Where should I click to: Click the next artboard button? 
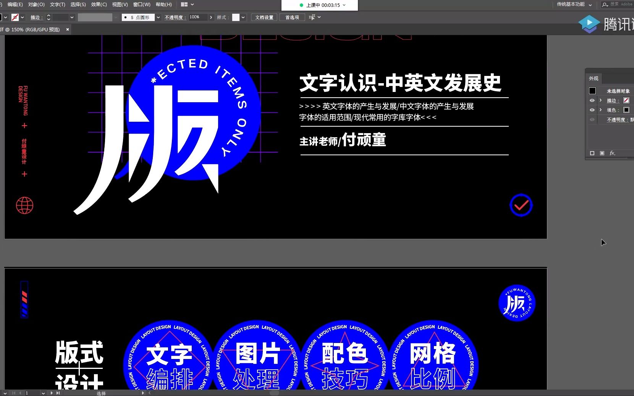pos(52,393)
